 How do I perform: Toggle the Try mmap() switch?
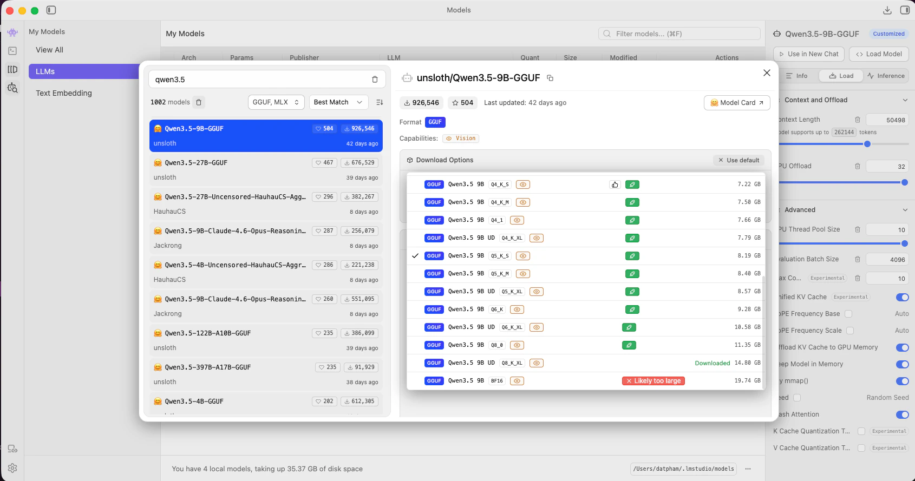902,381
